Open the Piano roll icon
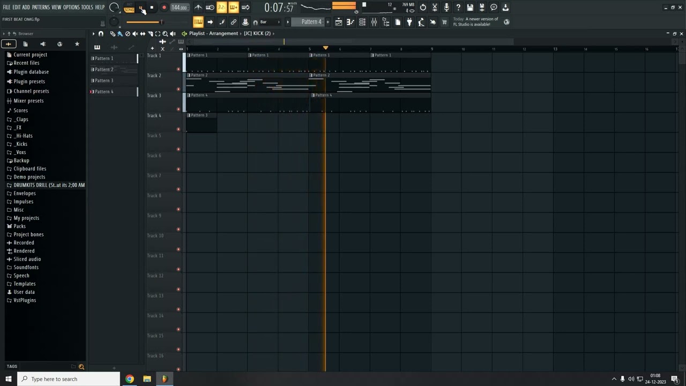Viewport: 686px width, 386px height. [351, 22]
